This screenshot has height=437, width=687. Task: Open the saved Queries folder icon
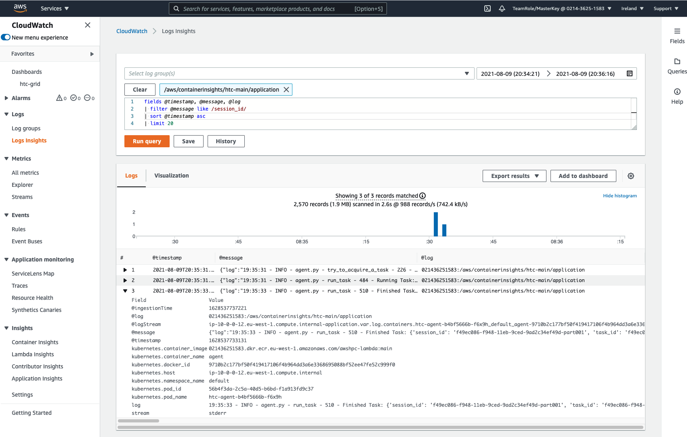tap(677, 61)
